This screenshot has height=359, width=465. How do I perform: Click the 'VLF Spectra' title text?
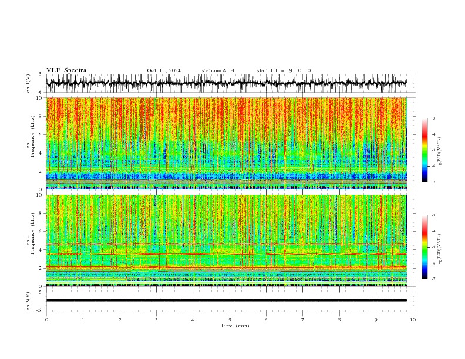pyautogui.click(x=66, y=70)
